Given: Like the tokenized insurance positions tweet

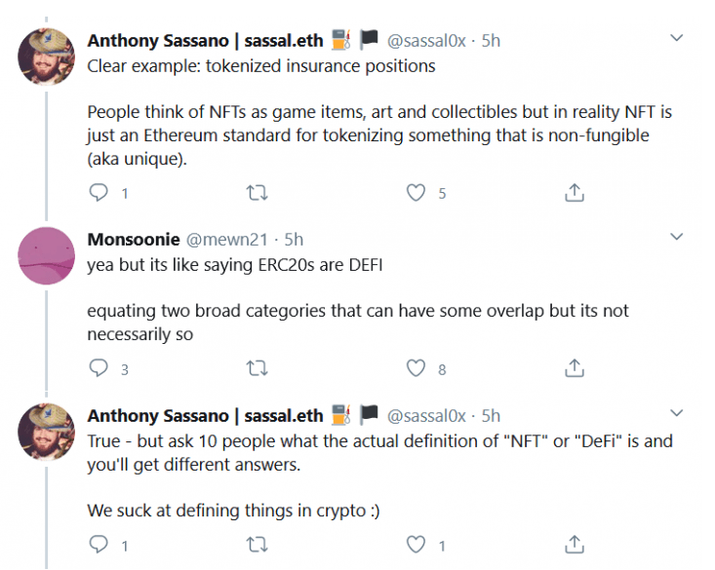Looking at the screenshot, I should pos(417,193).
